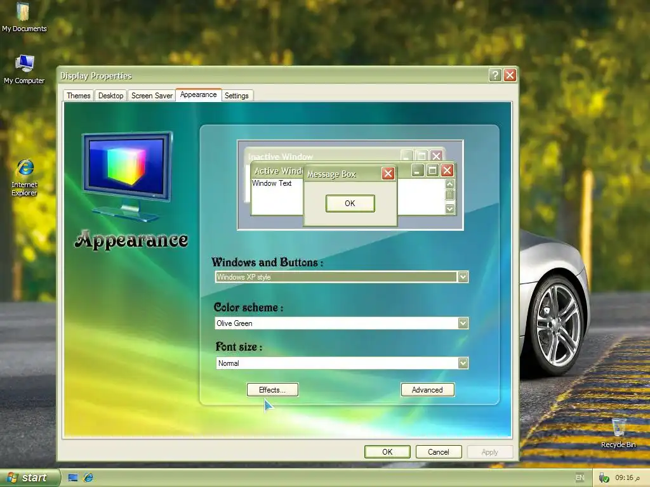Click the Window Text in preview
The width and height of the screenshot is (650, 487).
pyautogui.click(x=272, y=183)
